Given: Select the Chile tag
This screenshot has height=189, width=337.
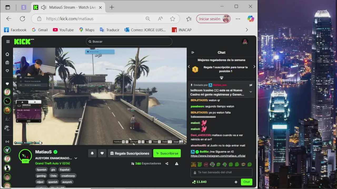Looking at the screenshot, I should [x=53, y=176].
